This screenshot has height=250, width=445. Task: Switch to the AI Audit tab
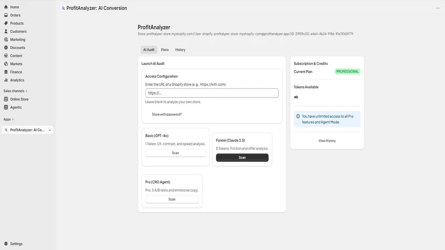(149, 49)
